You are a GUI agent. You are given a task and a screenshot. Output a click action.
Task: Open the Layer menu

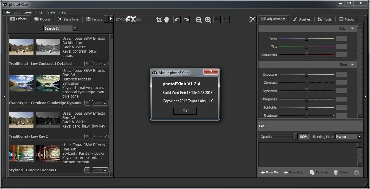pyautogui.click(x=28, y=12)
